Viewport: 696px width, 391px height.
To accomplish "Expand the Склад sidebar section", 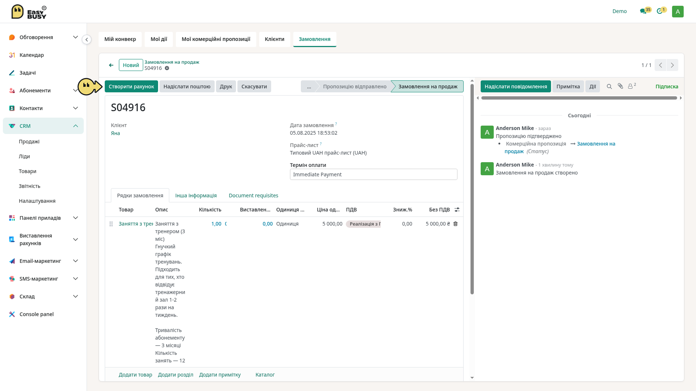I will 75,297.
